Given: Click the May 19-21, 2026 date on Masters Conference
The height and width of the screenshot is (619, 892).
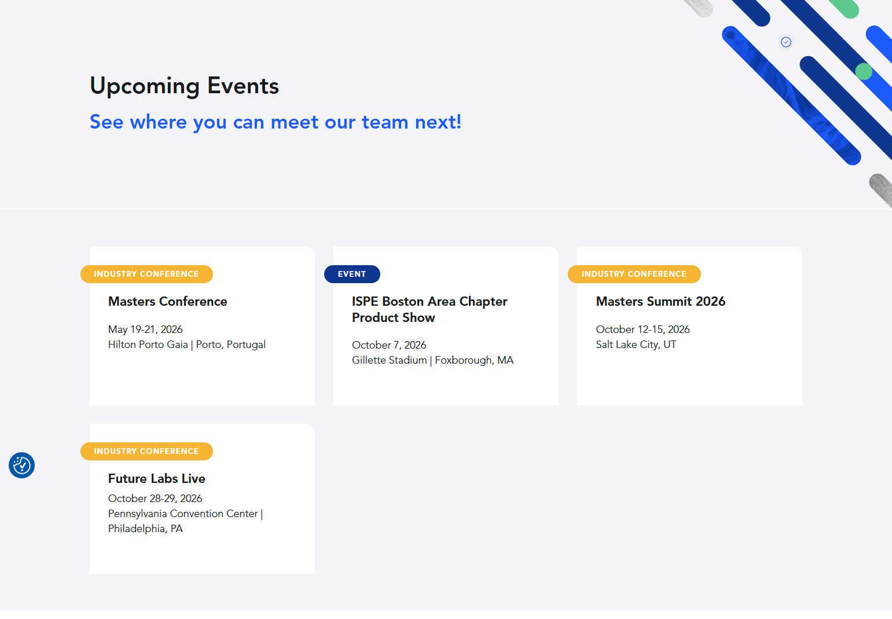Looking at the screenshot, I should [145, 329].
